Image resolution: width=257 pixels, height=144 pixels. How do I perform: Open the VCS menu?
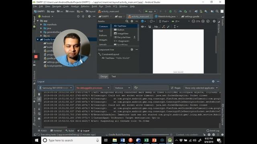tap(115, 6)
